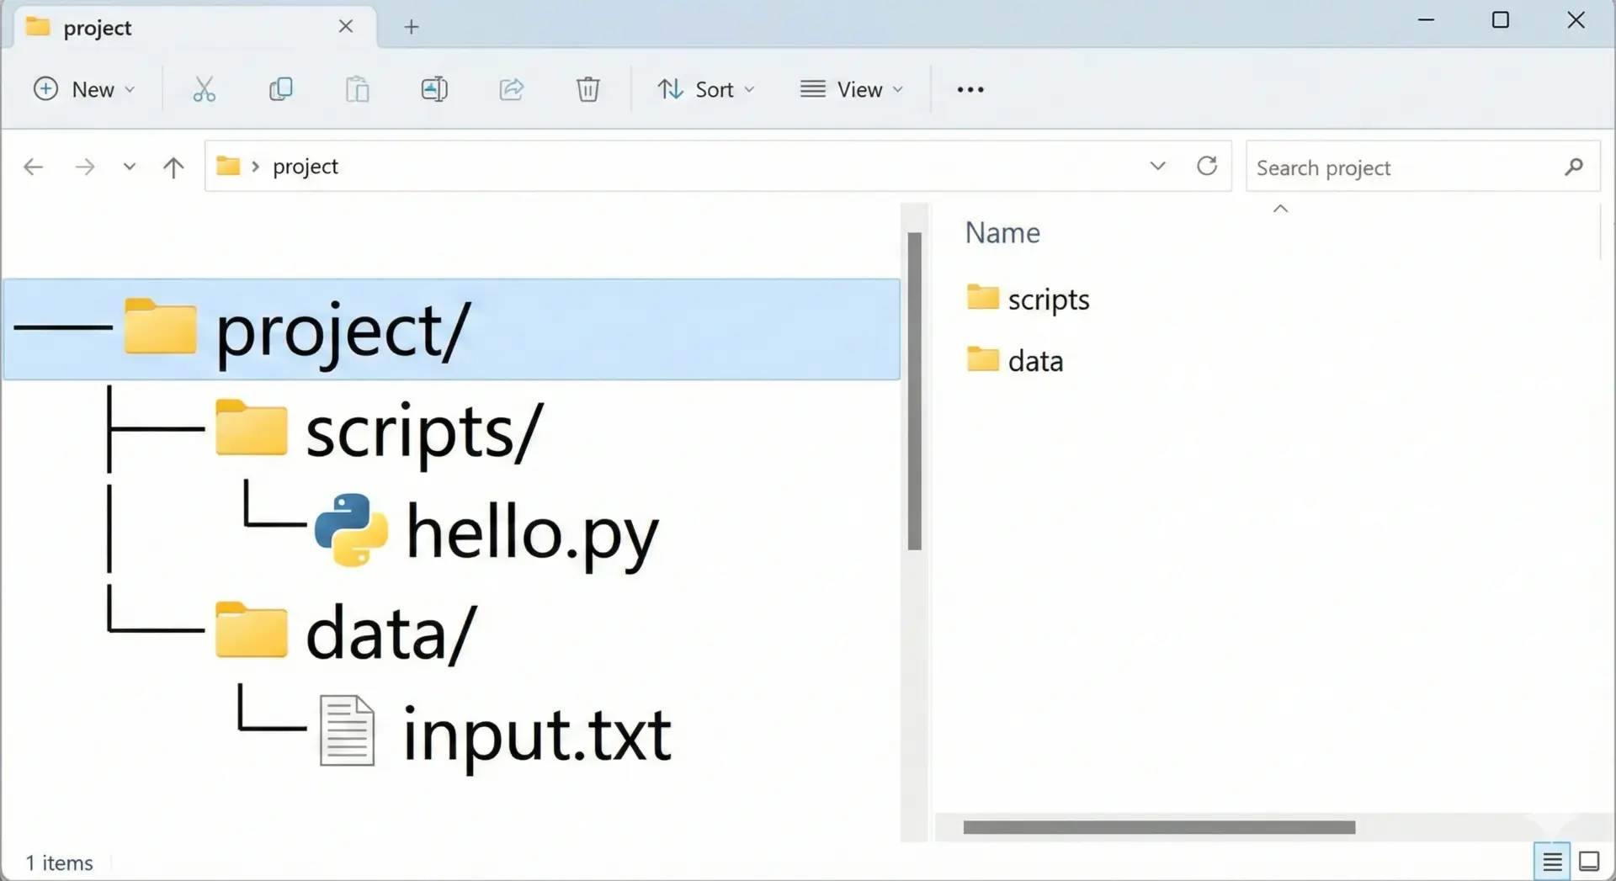Expand the Sort options menu
Image resolution: width=1616 pixels, height=881 pixels.
[706, 89]
